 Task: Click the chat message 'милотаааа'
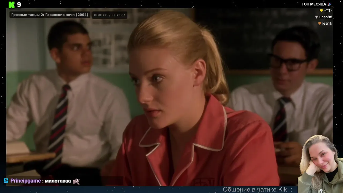(x=58, y=181)
